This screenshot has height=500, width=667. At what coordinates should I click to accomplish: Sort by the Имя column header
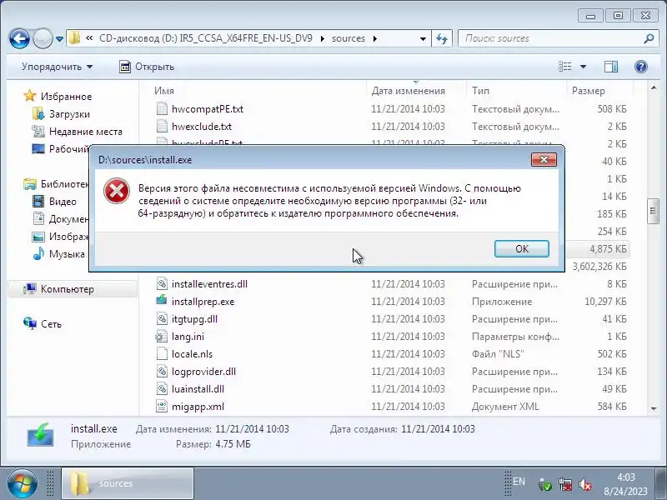[x=163, y=91]
